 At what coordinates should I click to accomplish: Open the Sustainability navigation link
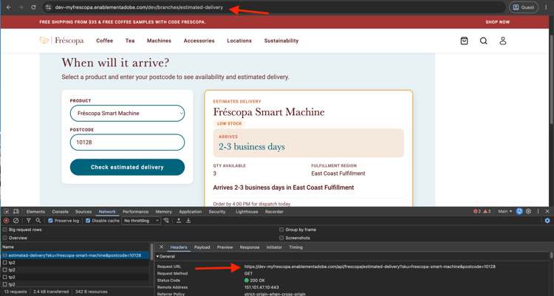click(281, 41)
